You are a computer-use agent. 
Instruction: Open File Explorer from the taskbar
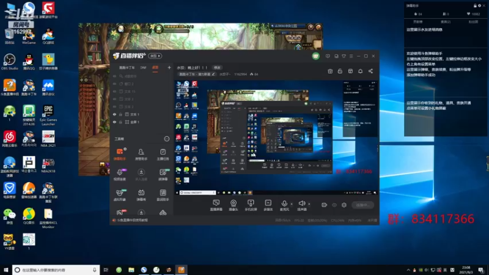[131, 269]
